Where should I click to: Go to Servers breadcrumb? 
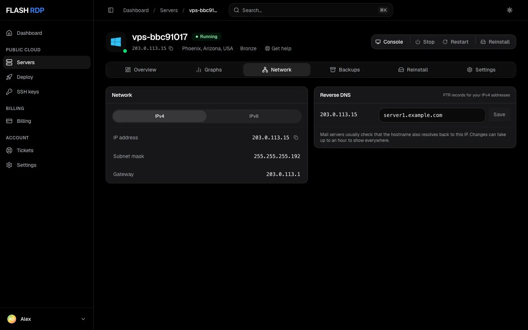pyautogui.click(x=169, y=10)
